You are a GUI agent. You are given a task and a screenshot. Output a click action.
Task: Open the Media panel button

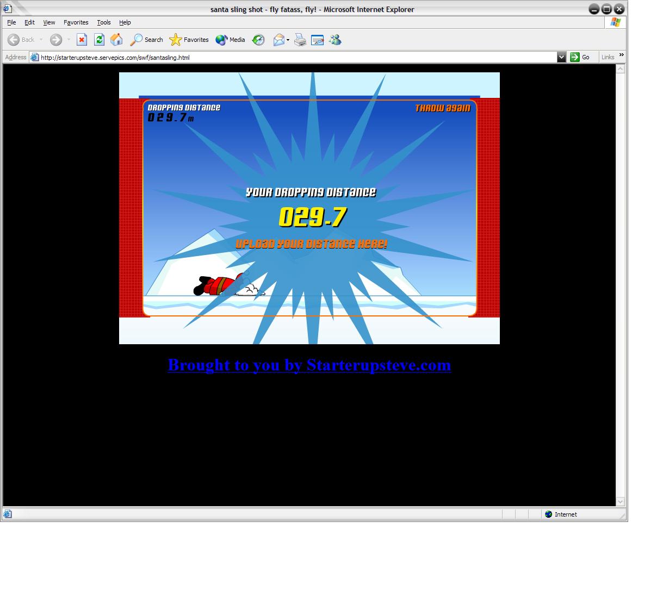[x=231, y=40]
